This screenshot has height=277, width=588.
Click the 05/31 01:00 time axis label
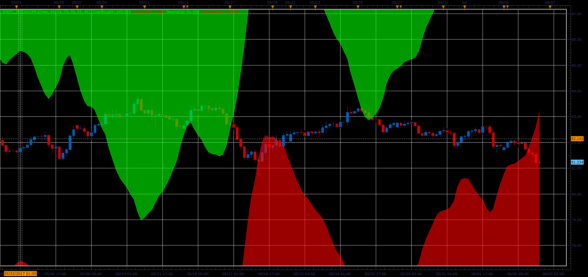[x=447, y=274]
